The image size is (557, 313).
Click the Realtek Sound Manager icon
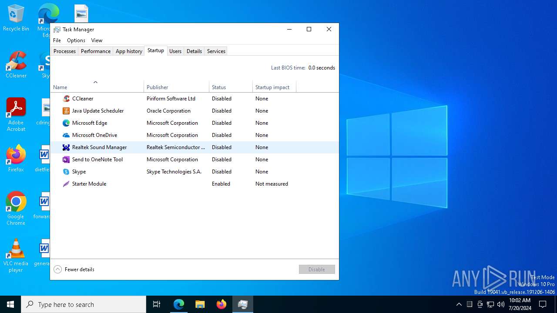tap(66, 147)
